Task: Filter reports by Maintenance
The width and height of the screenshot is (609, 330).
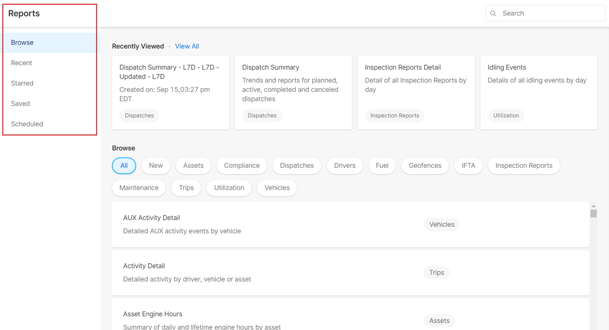Action: [138, 188]
